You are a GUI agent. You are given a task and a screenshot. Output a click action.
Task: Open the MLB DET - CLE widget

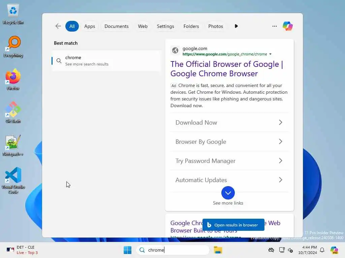point(22,250)
